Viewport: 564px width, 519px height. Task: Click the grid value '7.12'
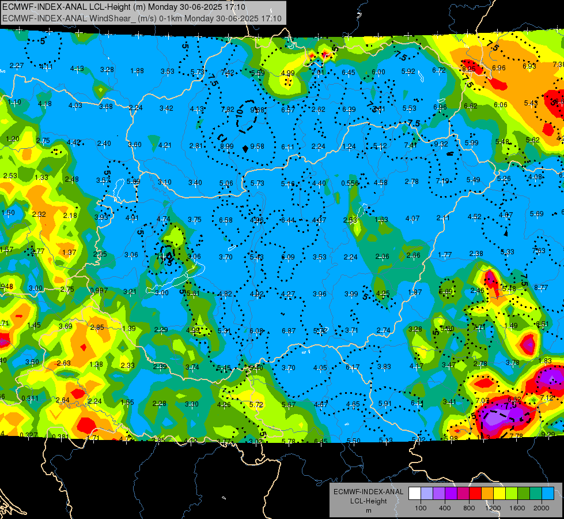(547, 398)
